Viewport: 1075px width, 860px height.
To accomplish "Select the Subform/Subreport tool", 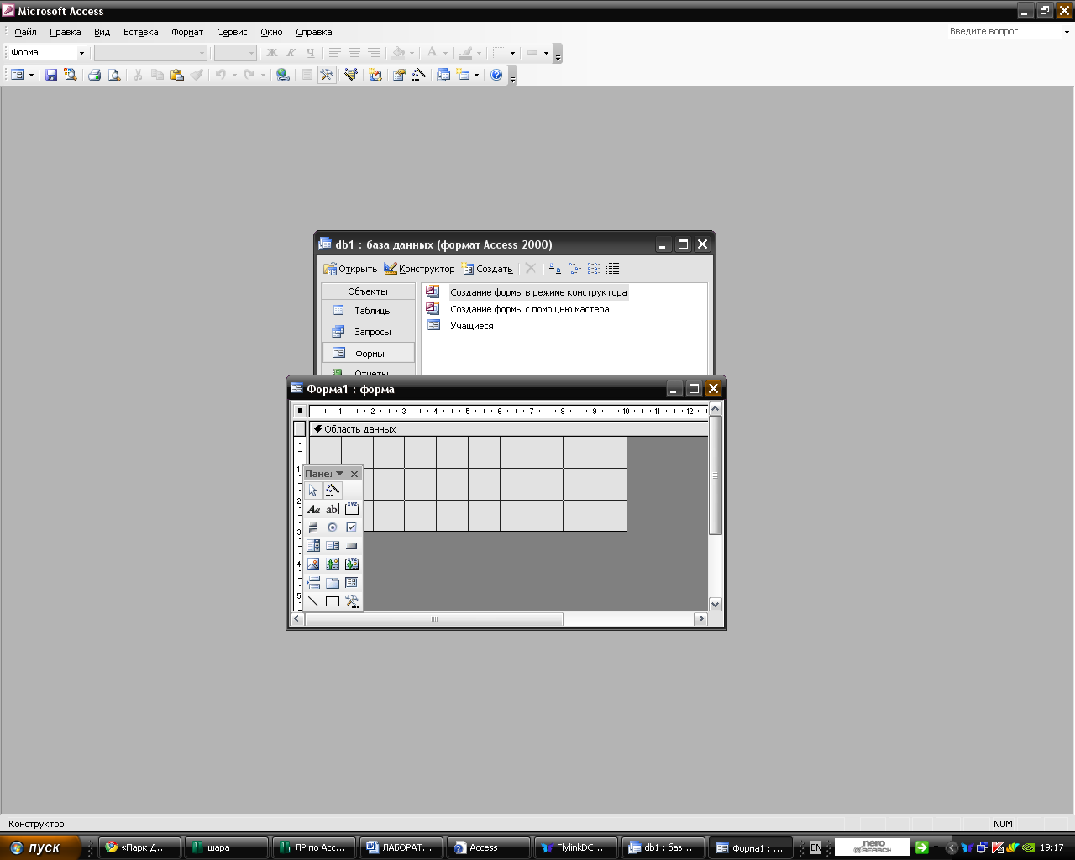I will pyautogui.click(x=352, y=583).
